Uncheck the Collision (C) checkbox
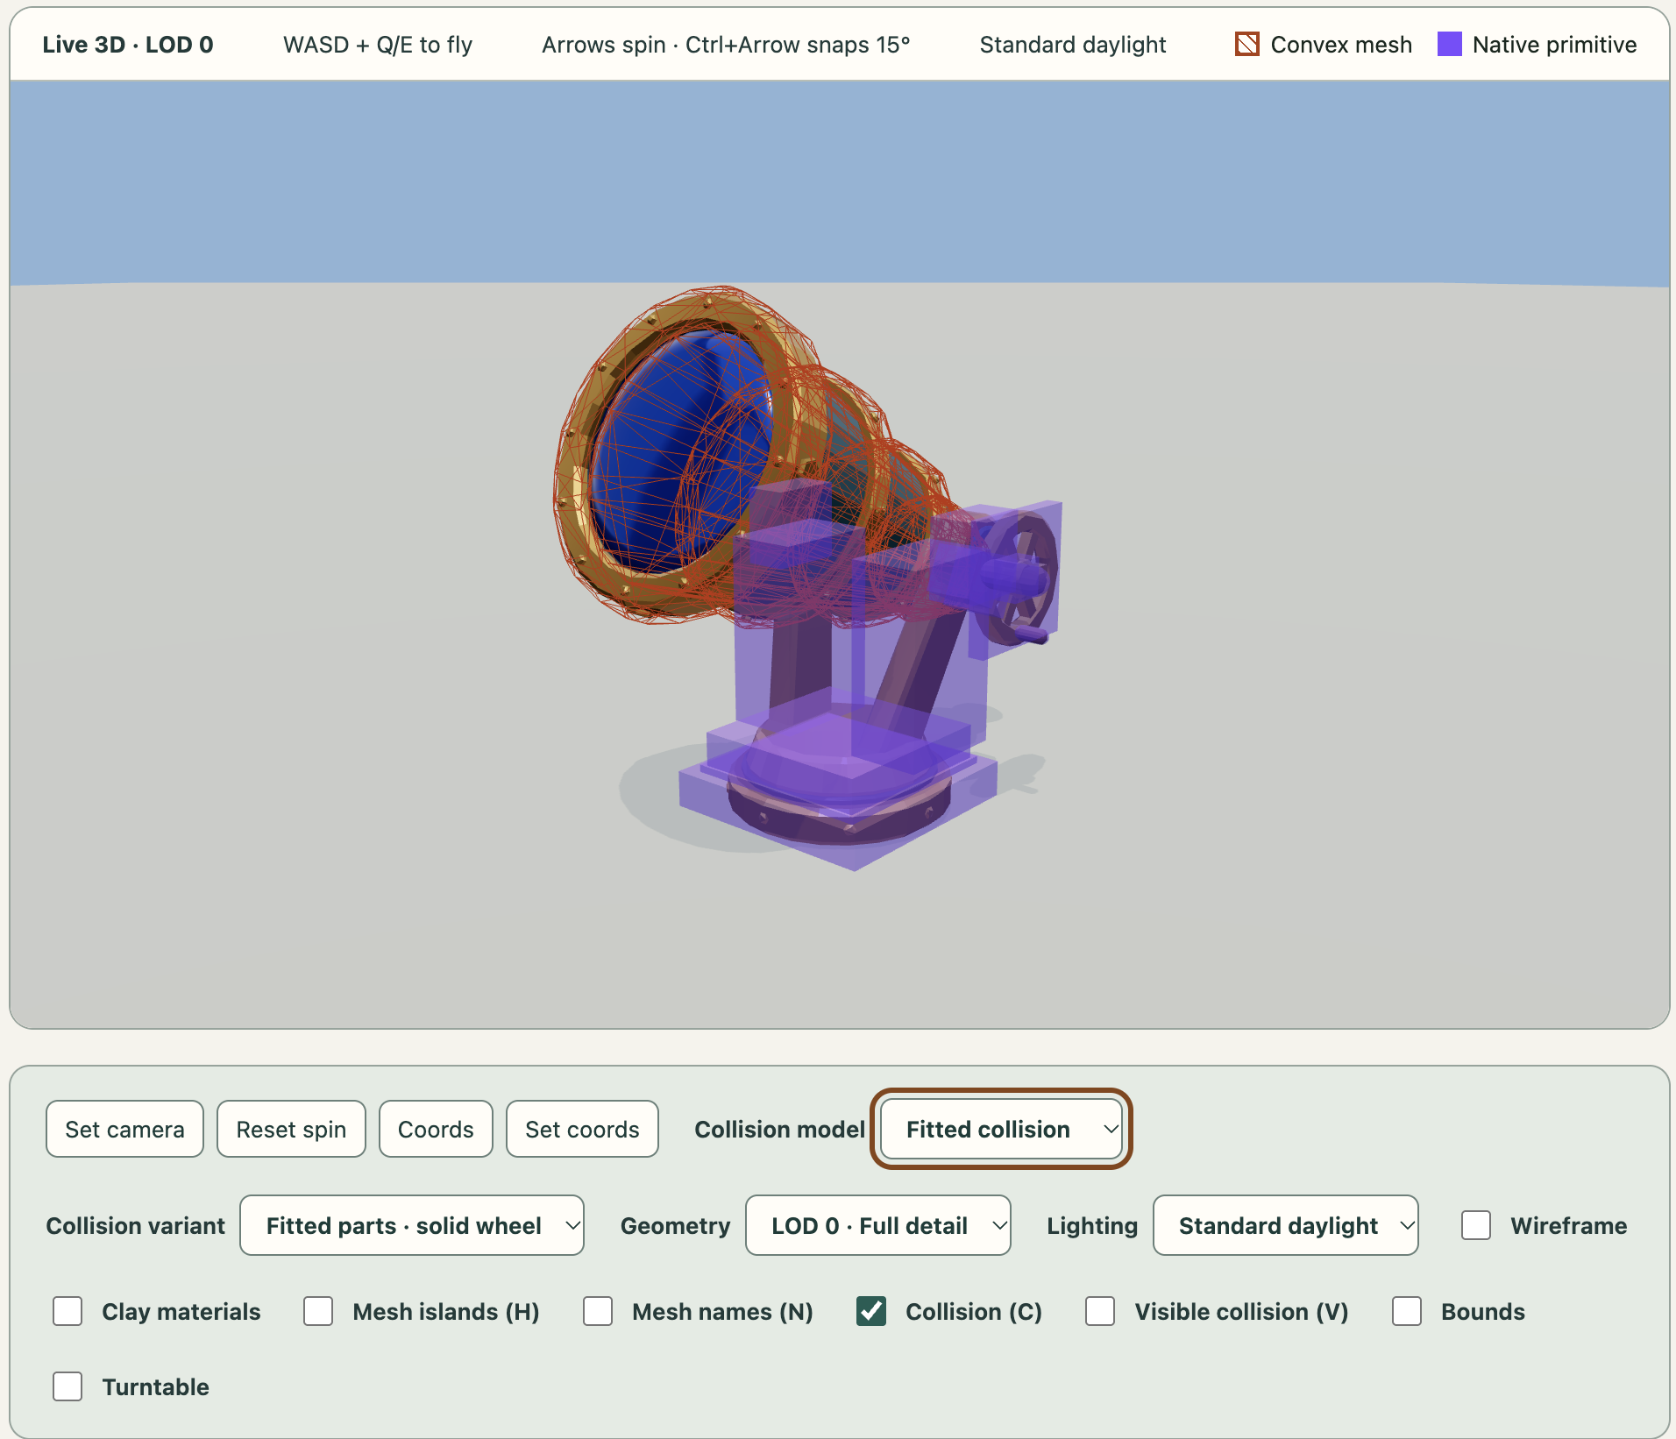 871,1311
